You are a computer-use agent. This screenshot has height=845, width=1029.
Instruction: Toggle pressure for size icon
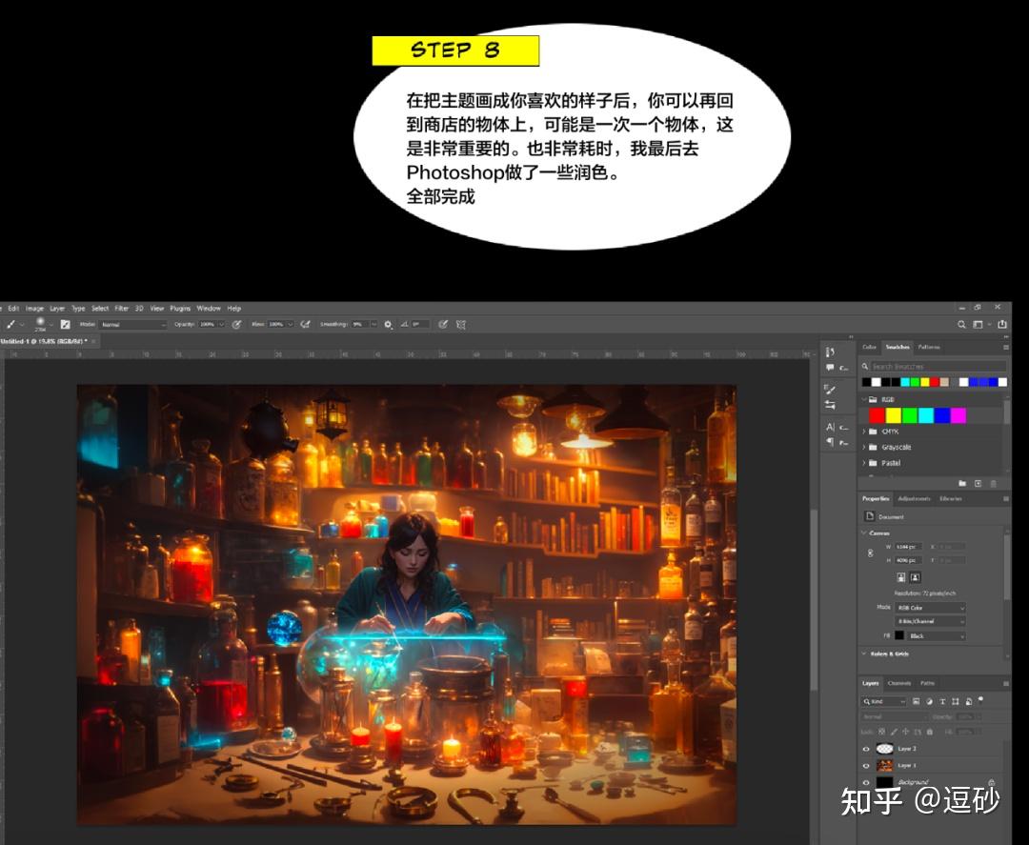443,324
